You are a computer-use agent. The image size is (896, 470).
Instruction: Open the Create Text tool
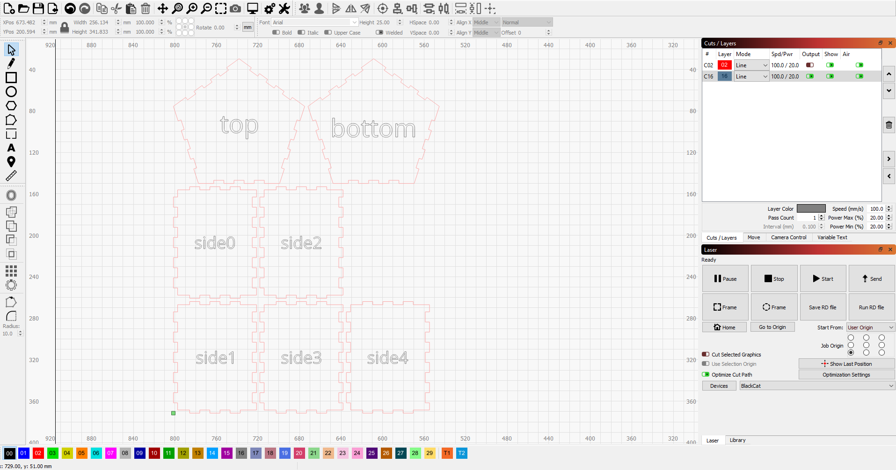(x=11, y=148)
